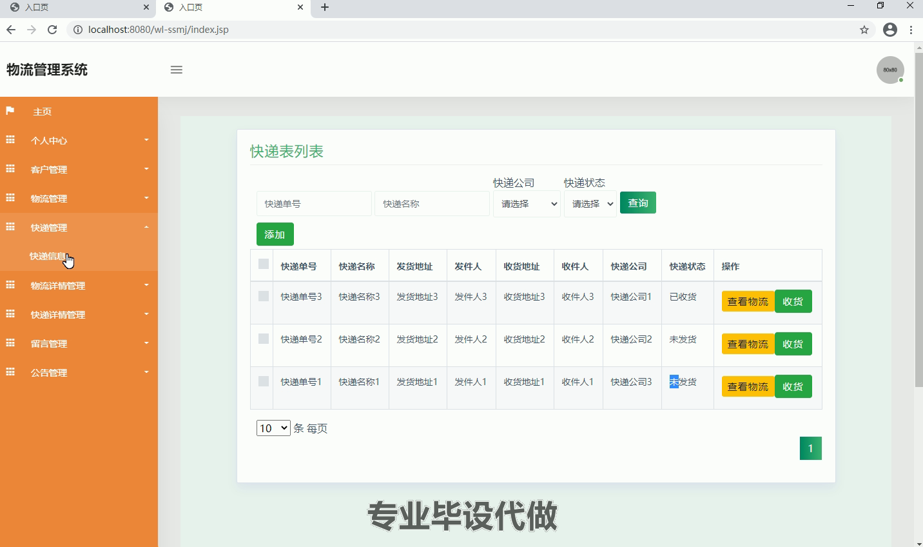Collapse 快递管理 submenu arrow
The width and height of the screenshot is (923, 547).
point(146,227)
